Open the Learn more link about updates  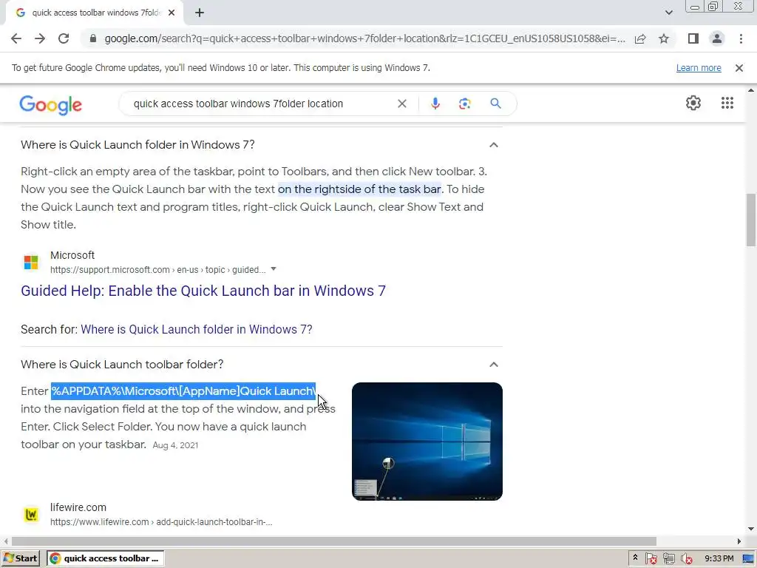[699, 68]
